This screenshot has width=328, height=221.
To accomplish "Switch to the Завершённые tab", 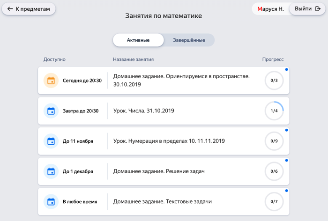I will click(189, 40).
